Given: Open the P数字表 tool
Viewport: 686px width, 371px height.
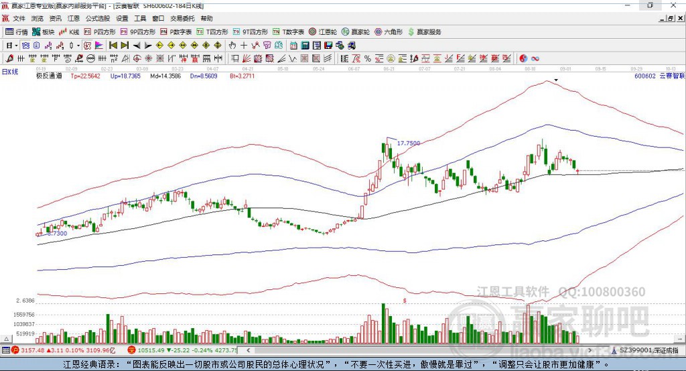Looking at the screenshot, I should click(176, 32).
